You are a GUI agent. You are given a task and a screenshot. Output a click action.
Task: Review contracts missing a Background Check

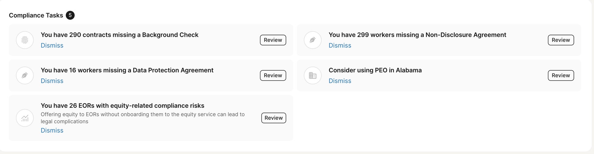coord(273,40)
